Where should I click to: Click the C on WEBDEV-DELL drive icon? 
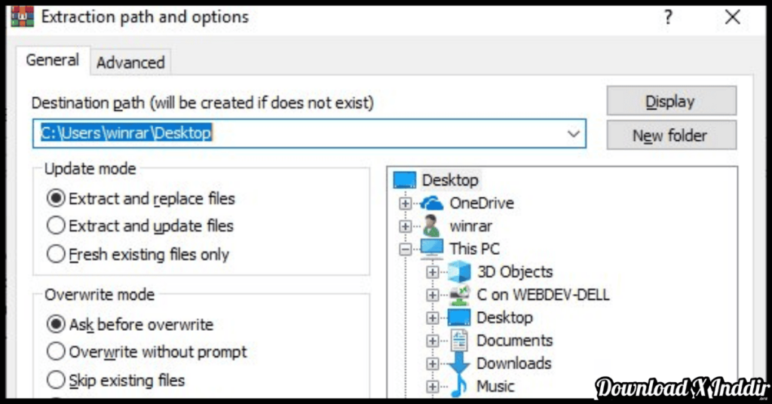(458, 295)
